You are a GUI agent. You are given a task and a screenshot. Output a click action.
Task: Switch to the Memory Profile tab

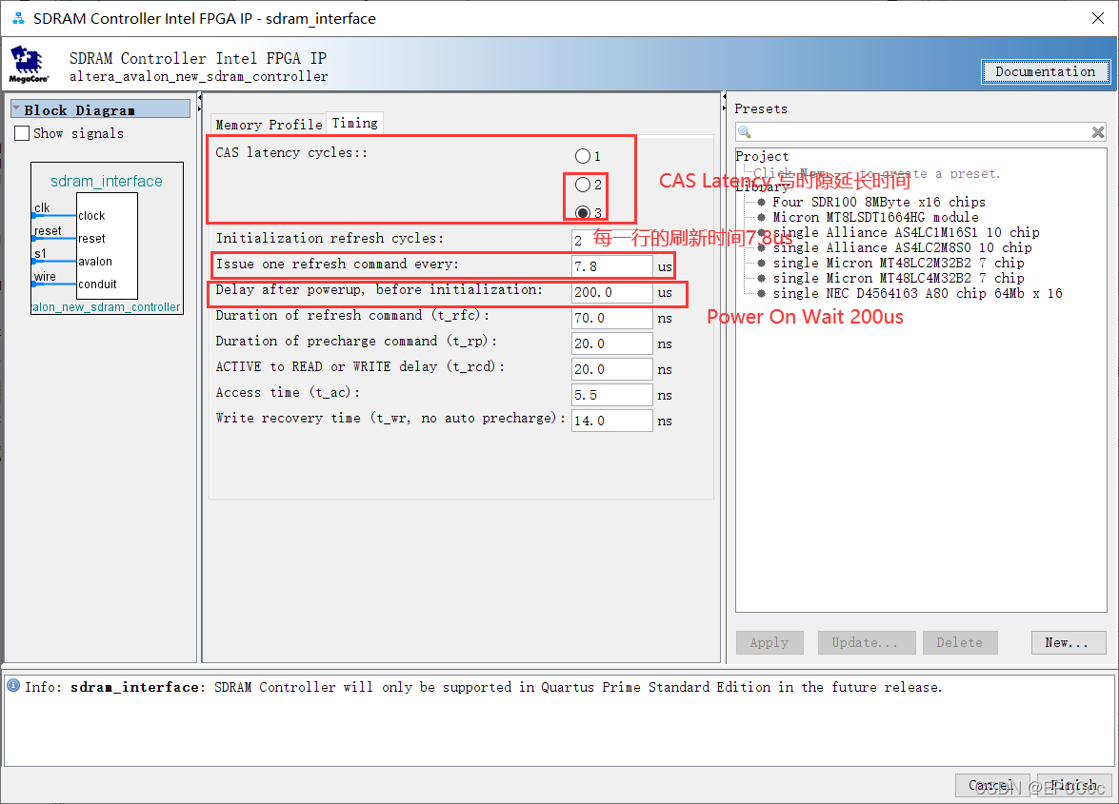click(267, 123)
